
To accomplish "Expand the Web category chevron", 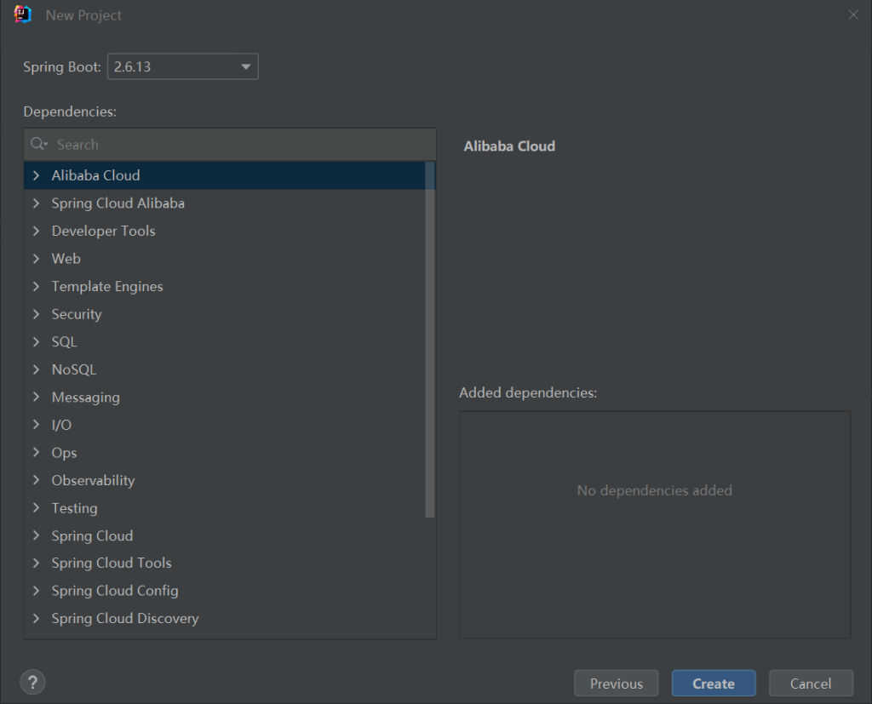I will 36,259.
